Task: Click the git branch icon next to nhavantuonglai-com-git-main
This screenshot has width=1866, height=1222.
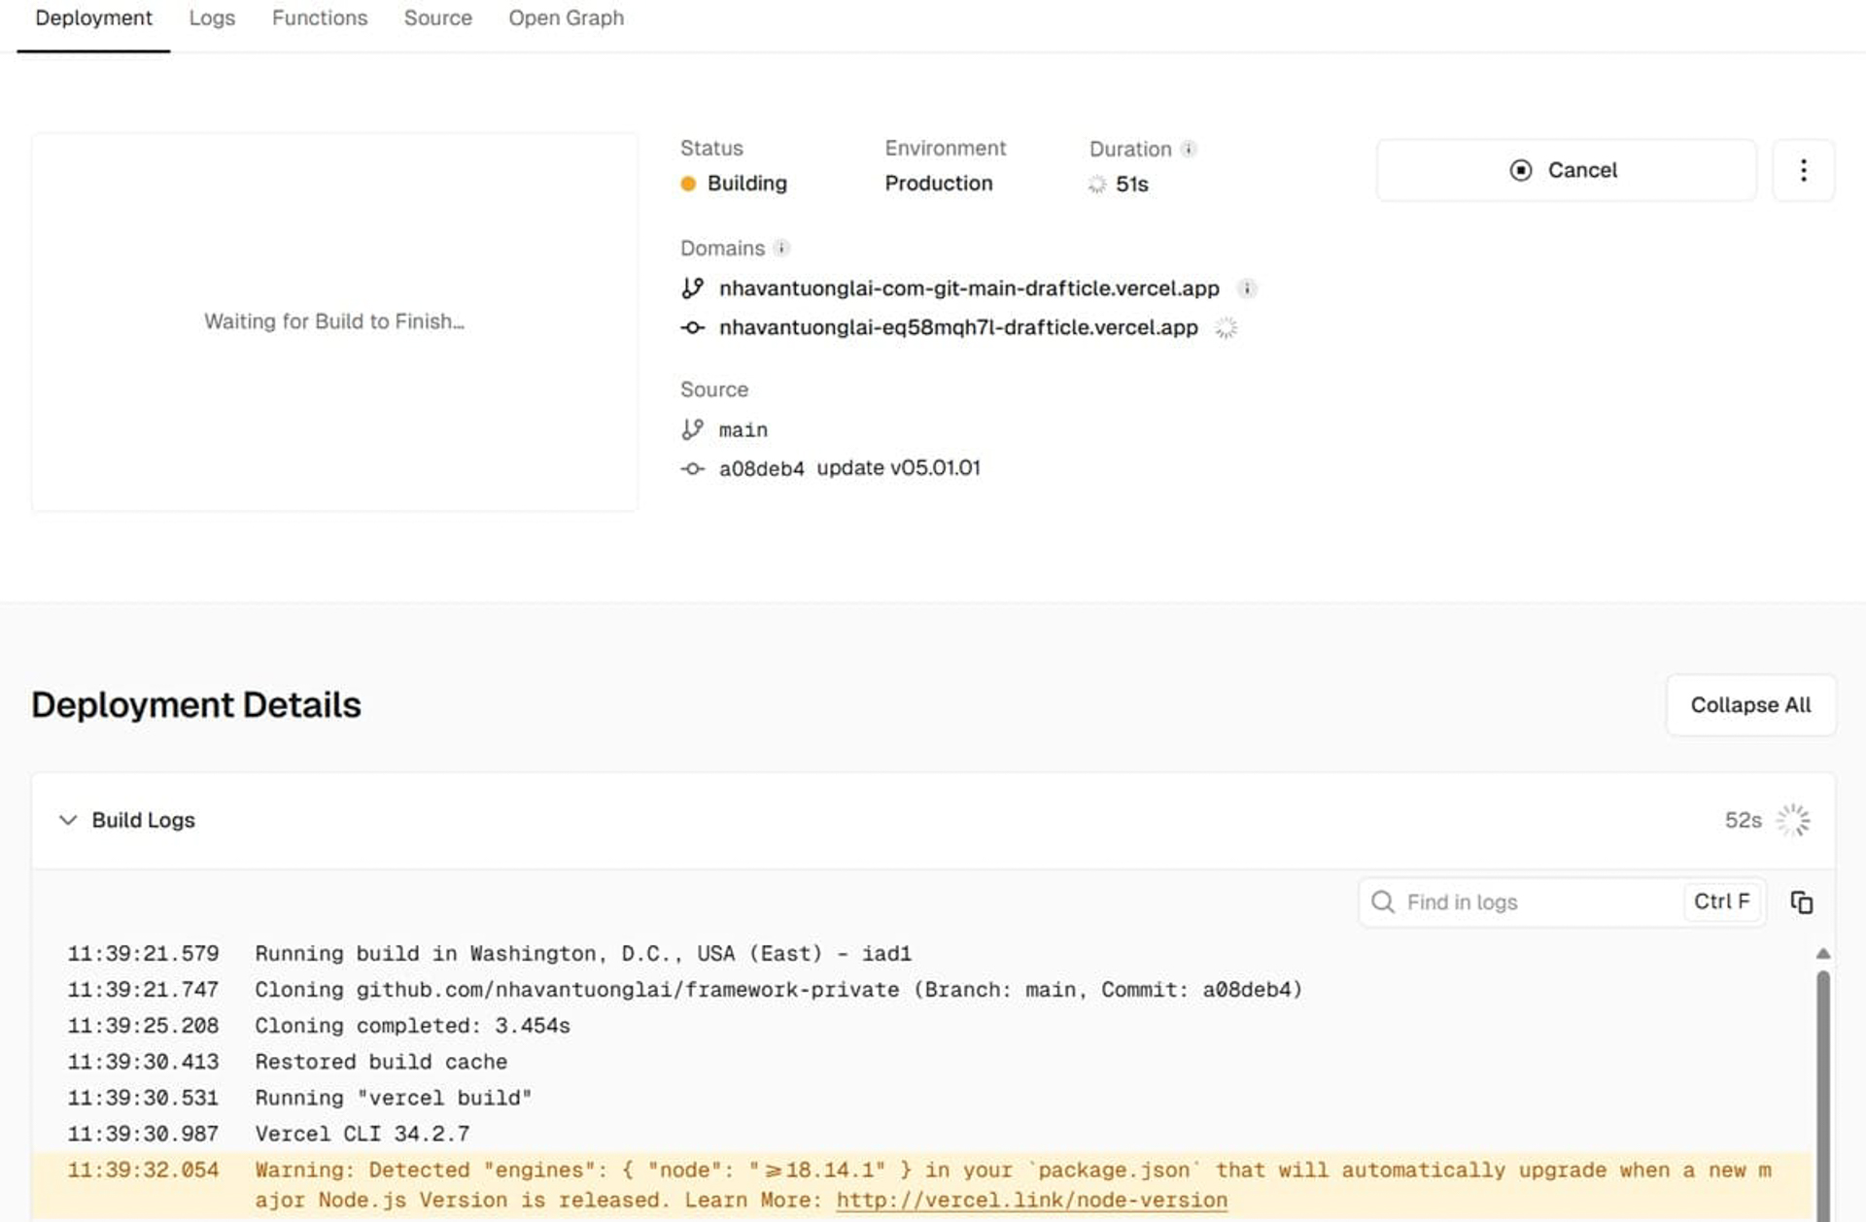Action: [690, 288]
